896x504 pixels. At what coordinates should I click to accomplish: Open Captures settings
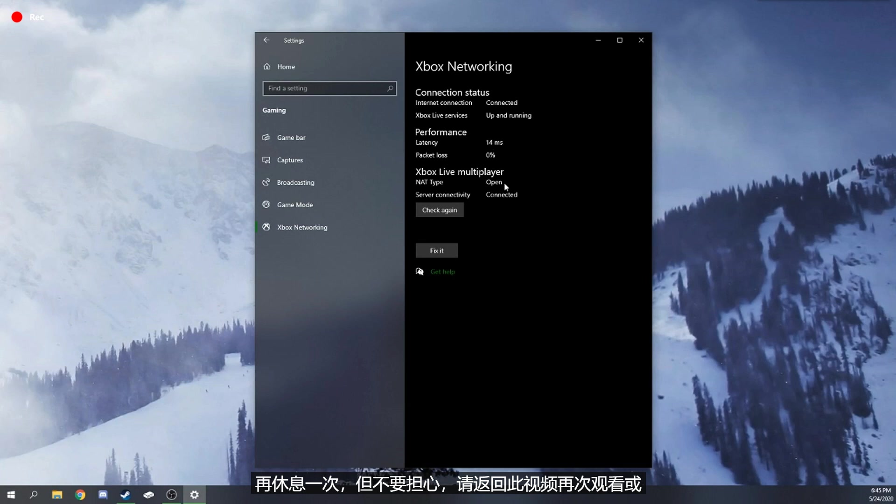click(x=329, y=160)
